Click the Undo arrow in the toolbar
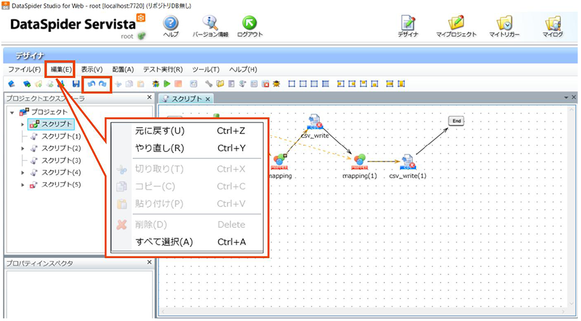 pos(92,84)
